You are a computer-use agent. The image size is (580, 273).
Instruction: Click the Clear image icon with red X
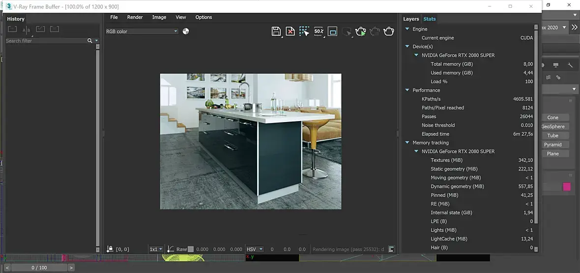point(290,31)
